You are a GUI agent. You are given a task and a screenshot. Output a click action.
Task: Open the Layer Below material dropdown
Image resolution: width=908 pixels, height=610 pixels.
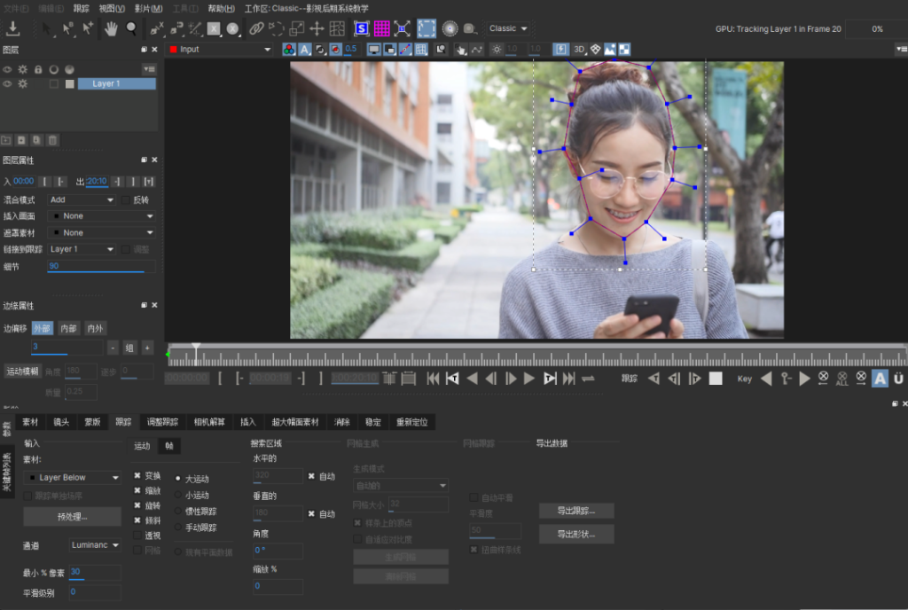tap(72, 477)
